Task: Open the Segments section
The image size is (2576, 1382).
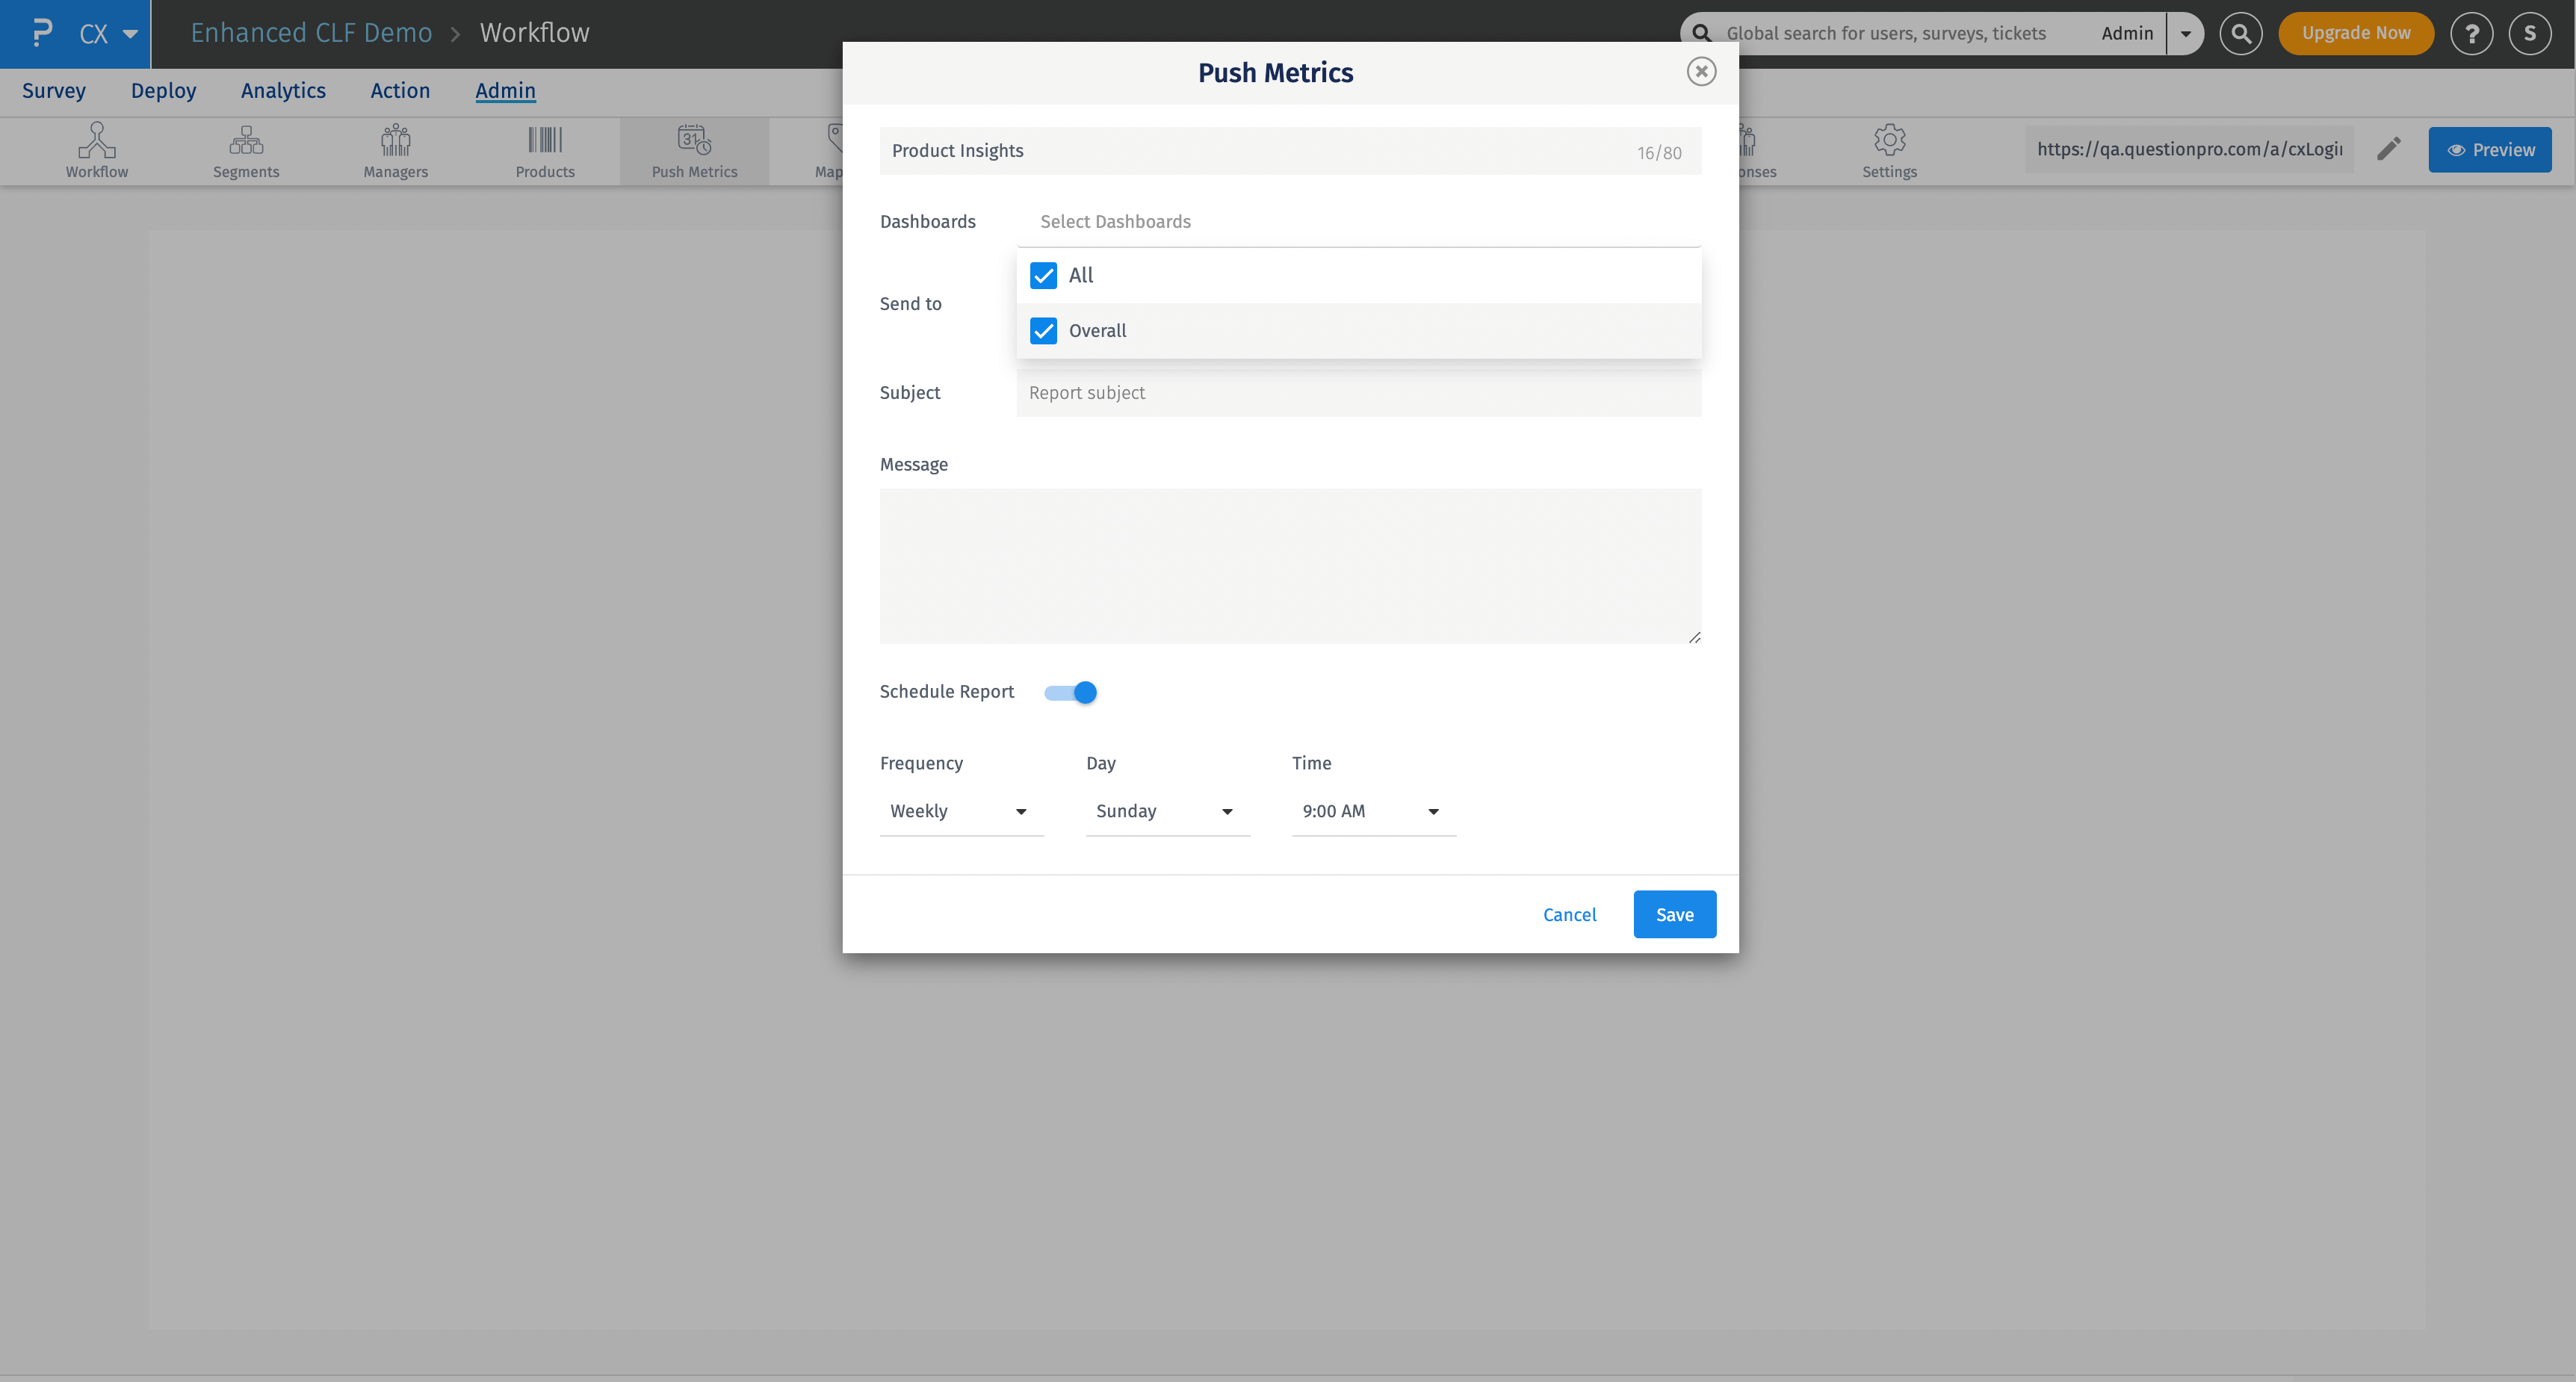Action: [246, 150]
